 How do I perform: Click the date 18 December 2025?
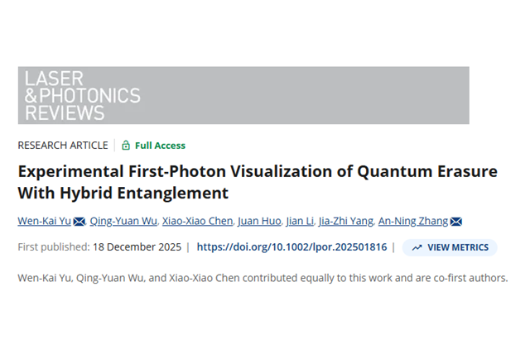(x=136, y=246)
